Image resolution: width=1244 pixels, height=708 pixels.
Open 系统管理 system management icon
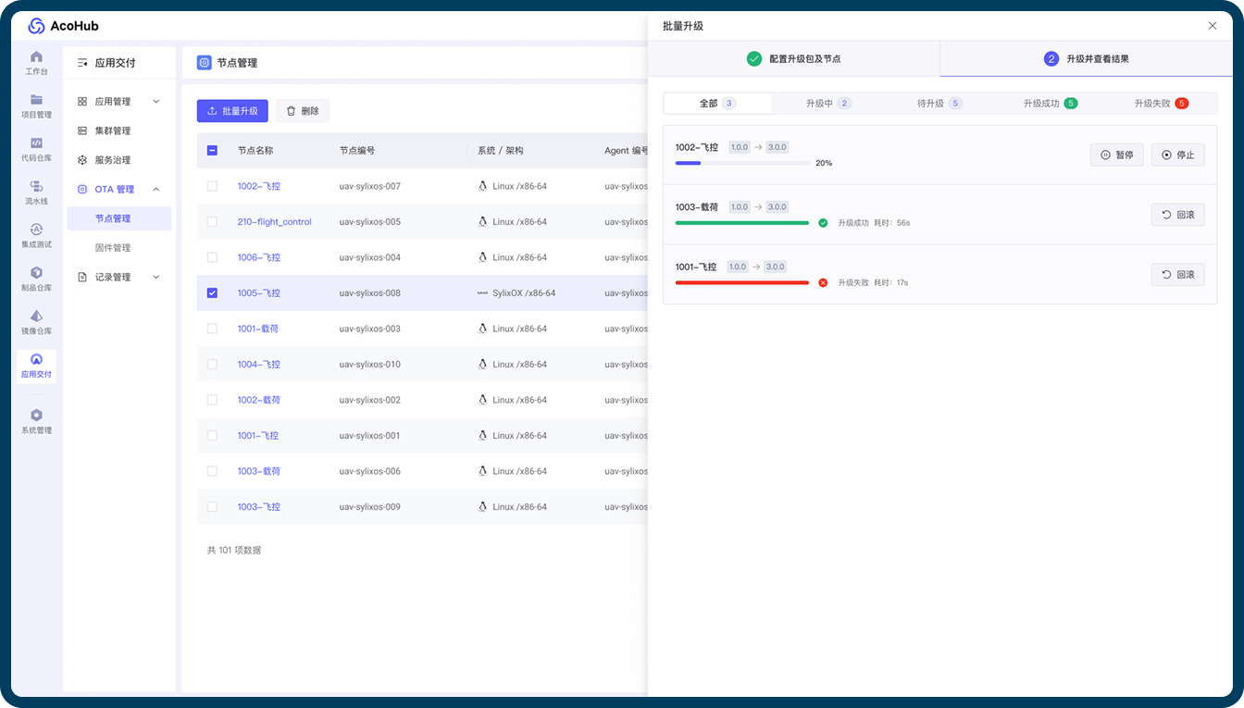point(36,416)
